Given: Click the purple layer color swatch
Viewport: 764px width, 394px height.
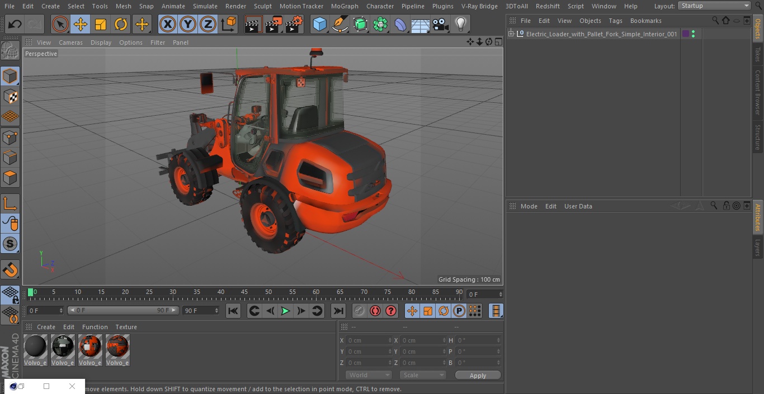Looking at the screenshot, I should [x=686, y=34].
